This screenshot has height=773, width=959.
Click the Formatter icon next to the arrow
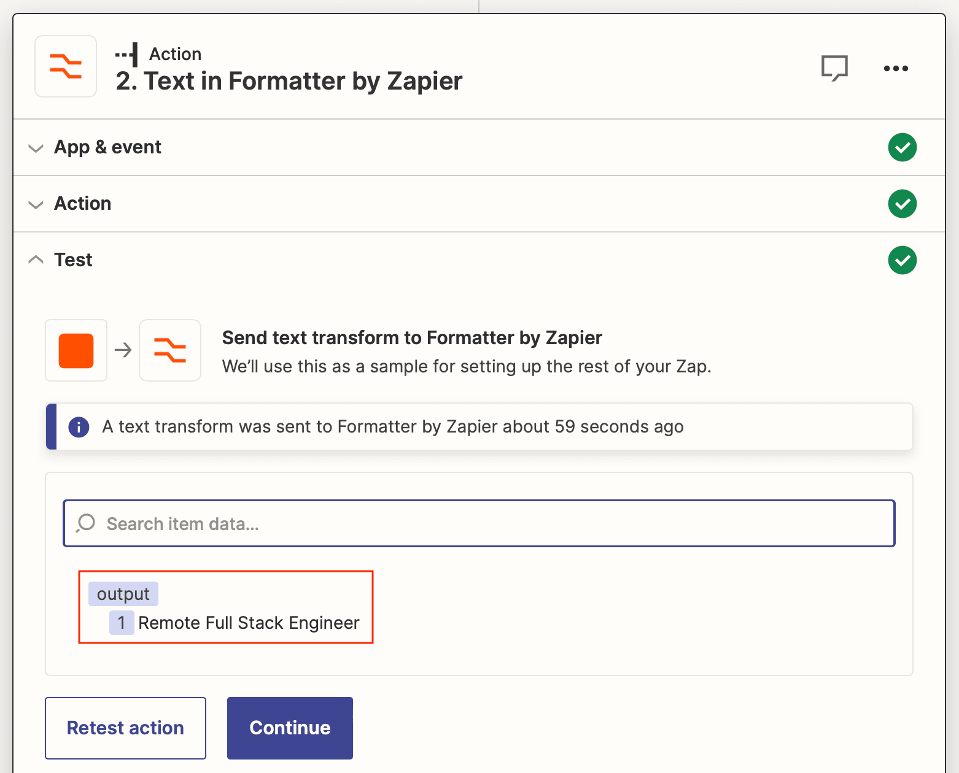170,350
